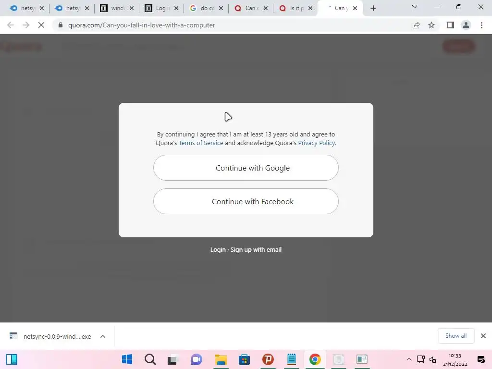Image resolution: width=492 pixels, height=369 pixels.
Task: Stop loading the page
Action: coord(41,25)
